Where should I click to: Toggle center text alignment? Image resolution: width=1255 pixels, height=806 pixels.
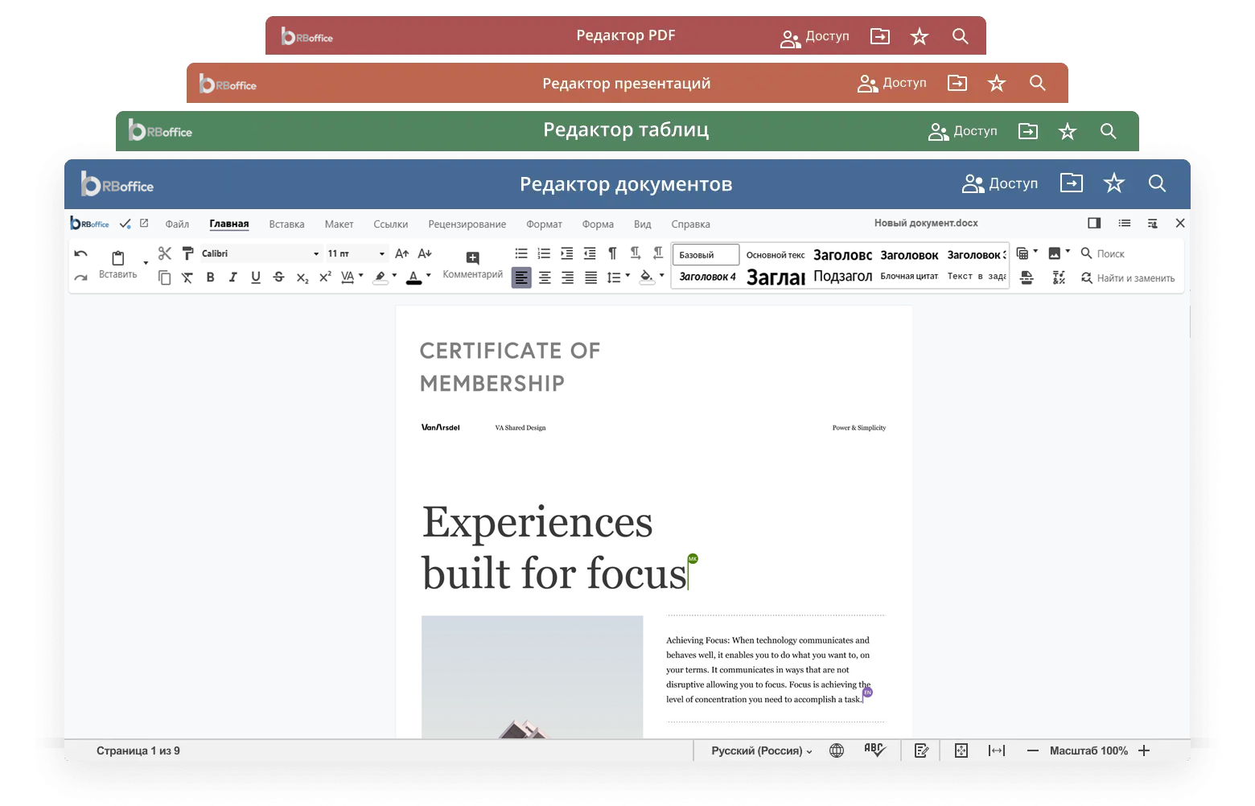pyautogui.click(x=545, y=278)
